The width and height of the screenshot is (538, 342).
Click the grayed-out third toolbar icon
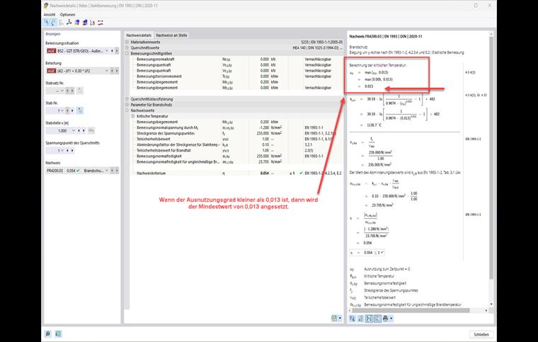click(61, 23)
